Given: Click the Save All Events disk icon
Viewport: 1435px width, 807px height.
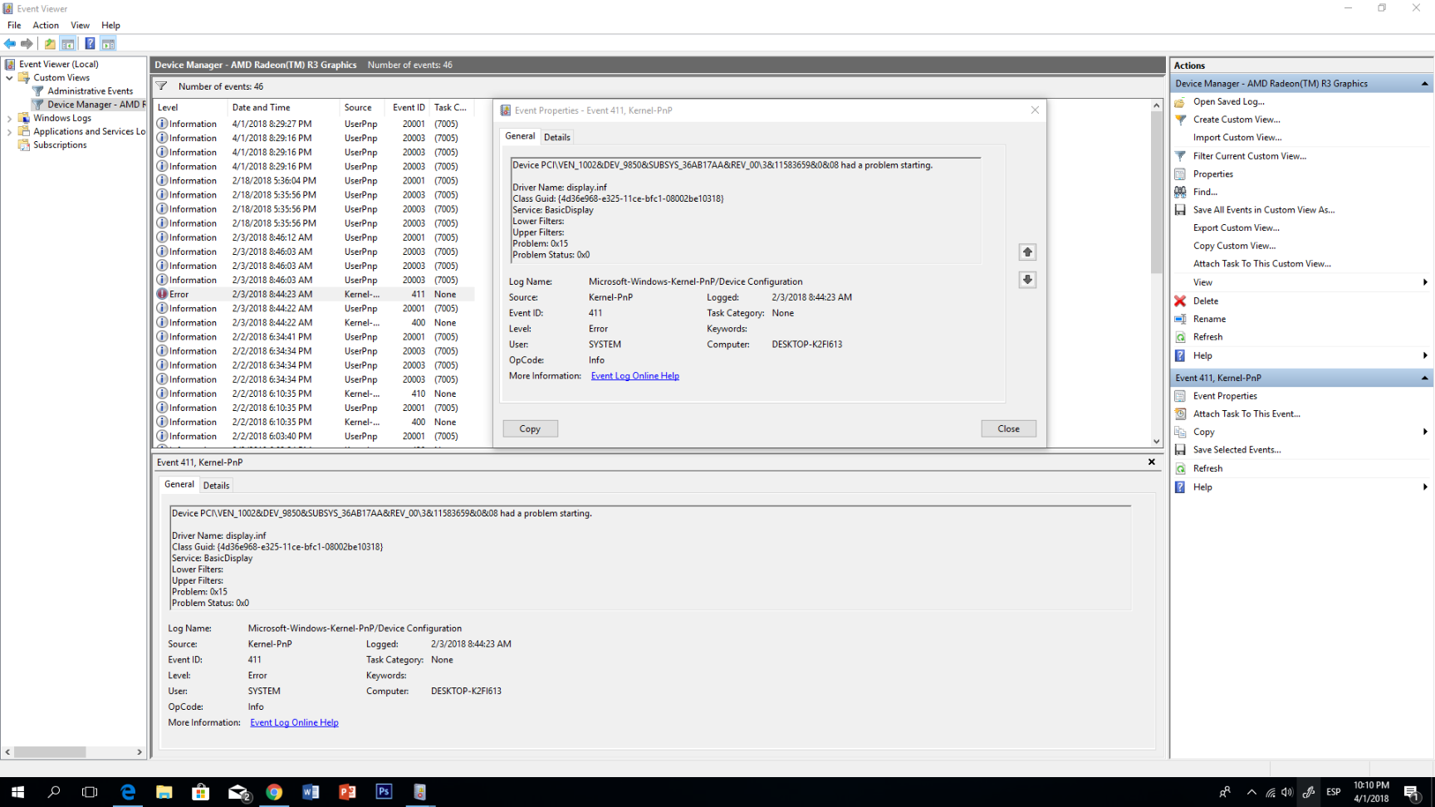Looking at the screenshot, I should [x=1180, y=210].
